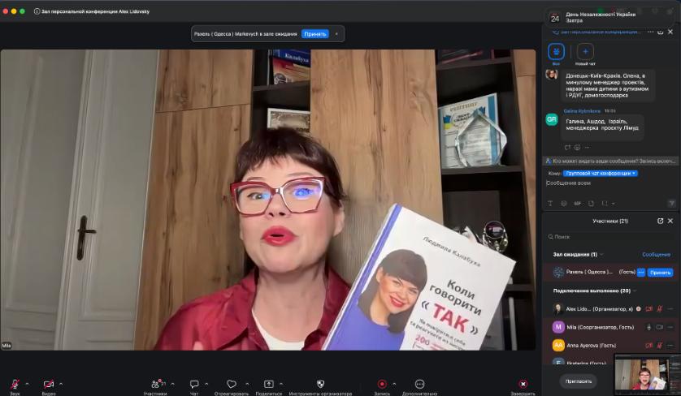Pop out the chat panel
The height and width of the screenshot is (396, 681).
click(660, 32)
